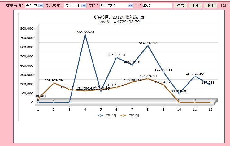230x146 pixels.
Task: Select the 187,091 marker at month 12
Action: click(x=210, y=85)
